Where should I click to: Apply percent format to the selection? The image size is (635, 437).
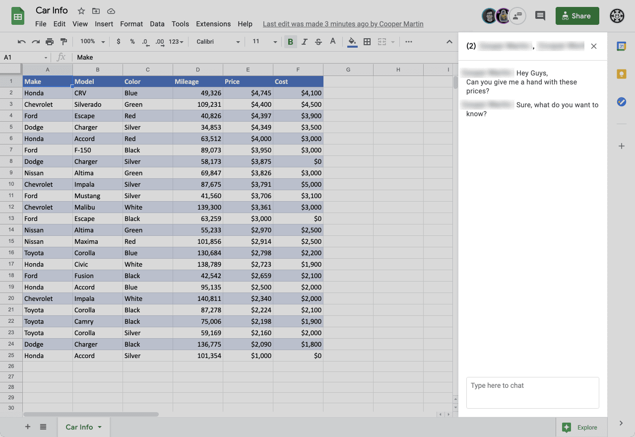click(x=132, y=42)
